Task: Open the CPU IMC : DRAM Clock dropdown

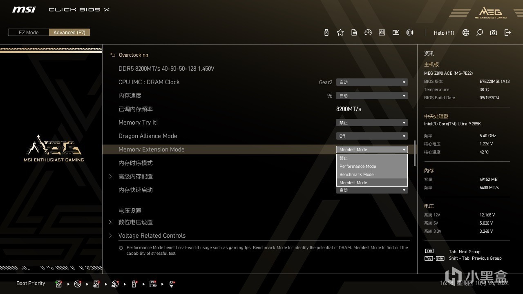Action: coord(372,82)
